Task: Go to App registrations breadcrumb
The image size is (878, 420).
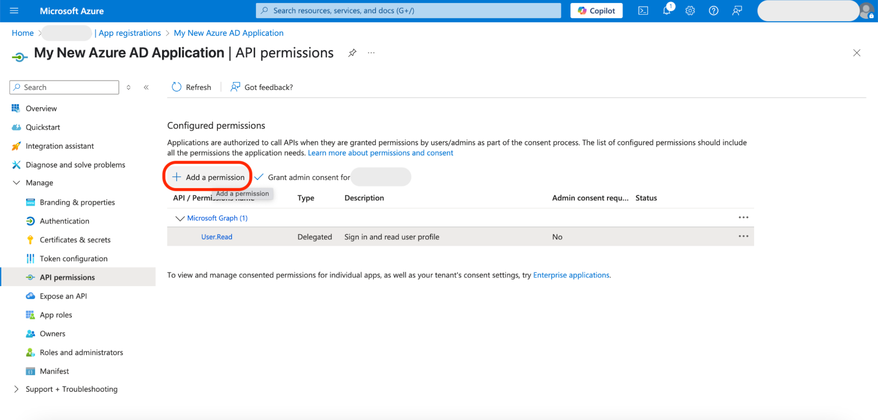Action: [130, 33]
